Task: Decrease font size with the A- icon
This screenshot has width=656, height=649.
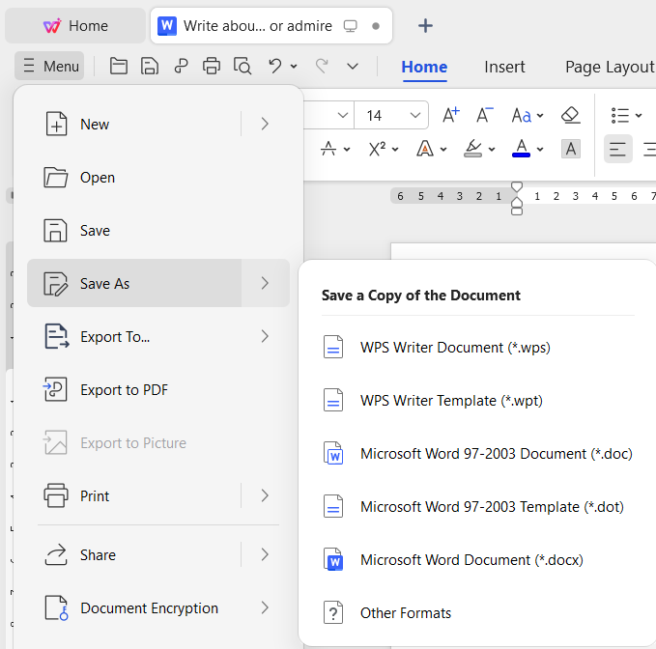Action: (485, 115)
